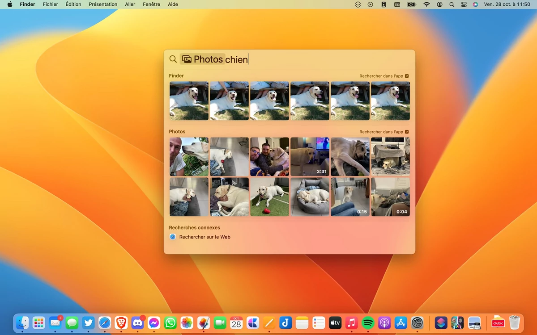Open the first Finder dog photo result
Screen dimensions: 537x335
189,100
